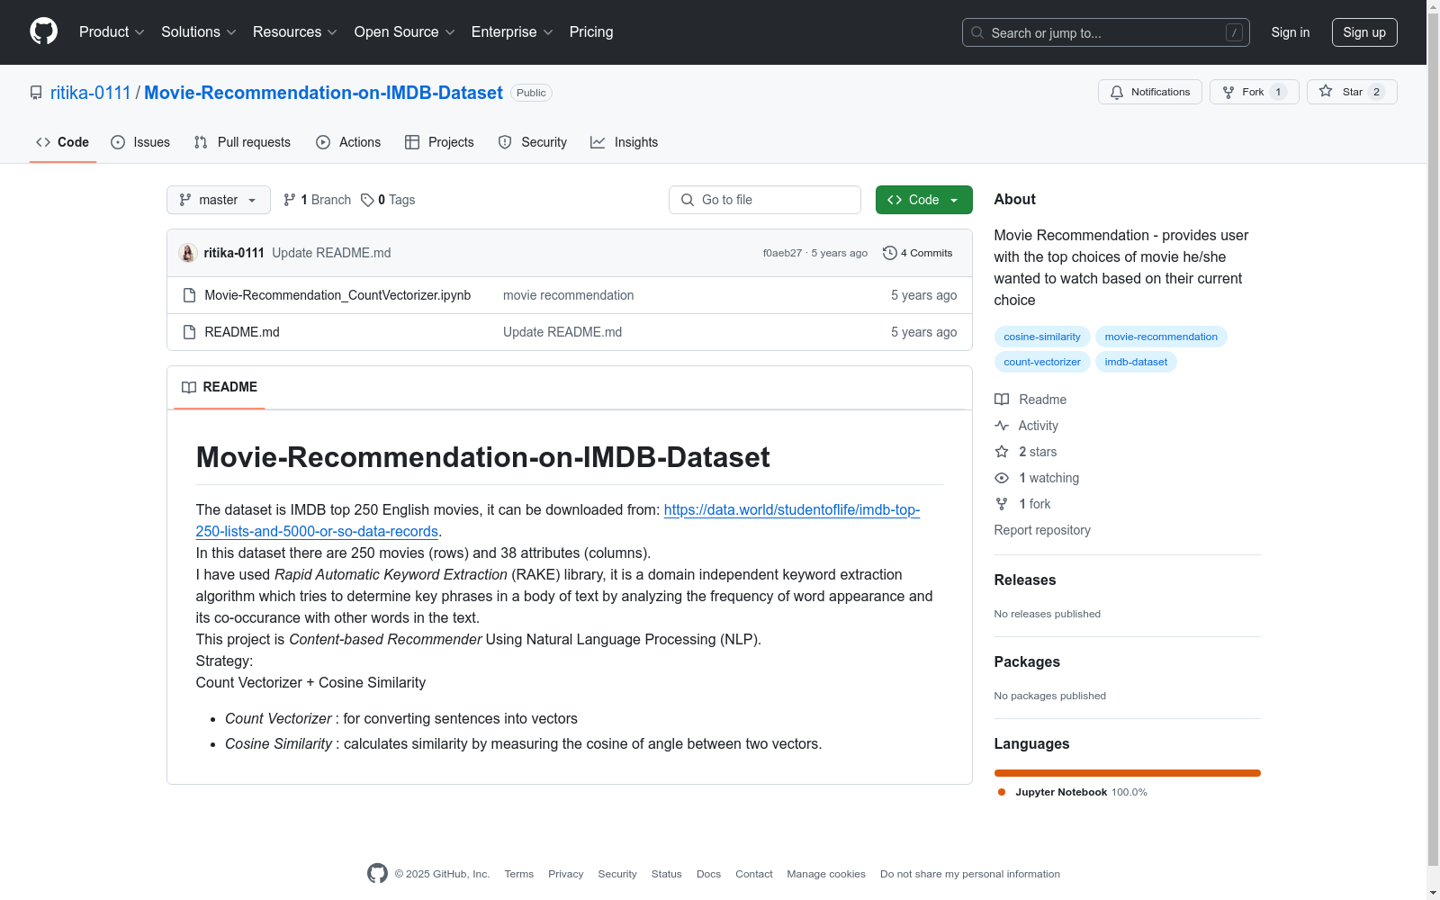Click the repository icon beside ritika-0111

[36, 93]
